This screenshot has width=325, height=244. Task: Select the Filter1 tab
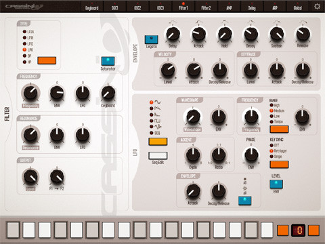point(183,7)
